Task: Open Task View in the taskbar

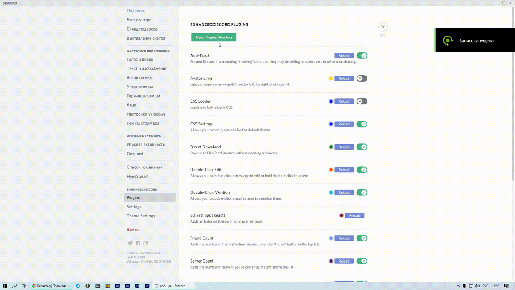Action: pyautogui.click(x=24, y=286)
